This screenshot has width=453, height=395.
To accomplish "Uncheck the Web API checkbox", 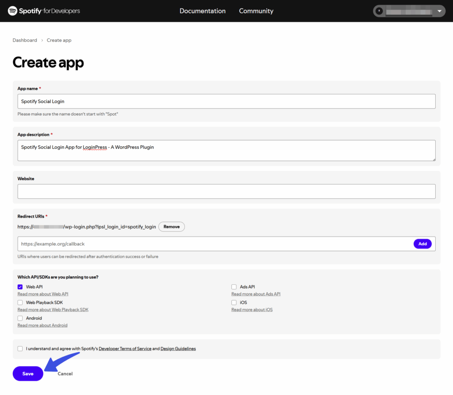I will (20, 287).
